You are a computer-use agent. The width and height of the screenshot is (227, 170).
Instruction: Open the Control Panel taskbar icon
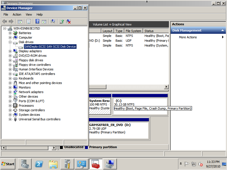82,164
